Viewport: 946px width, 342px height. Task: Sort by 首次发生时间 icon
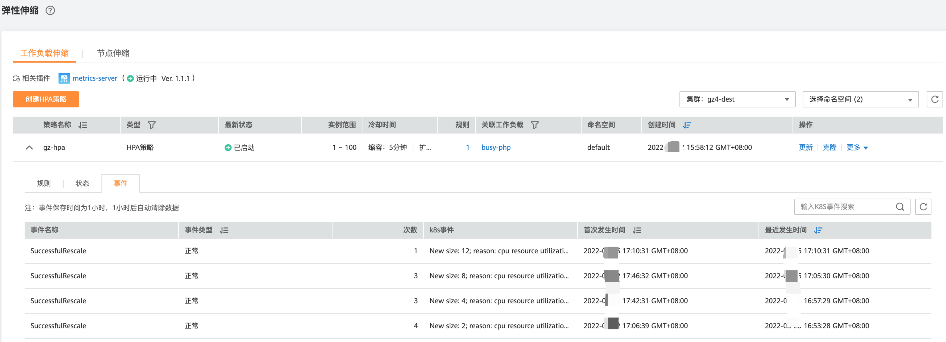click(637, 231)
